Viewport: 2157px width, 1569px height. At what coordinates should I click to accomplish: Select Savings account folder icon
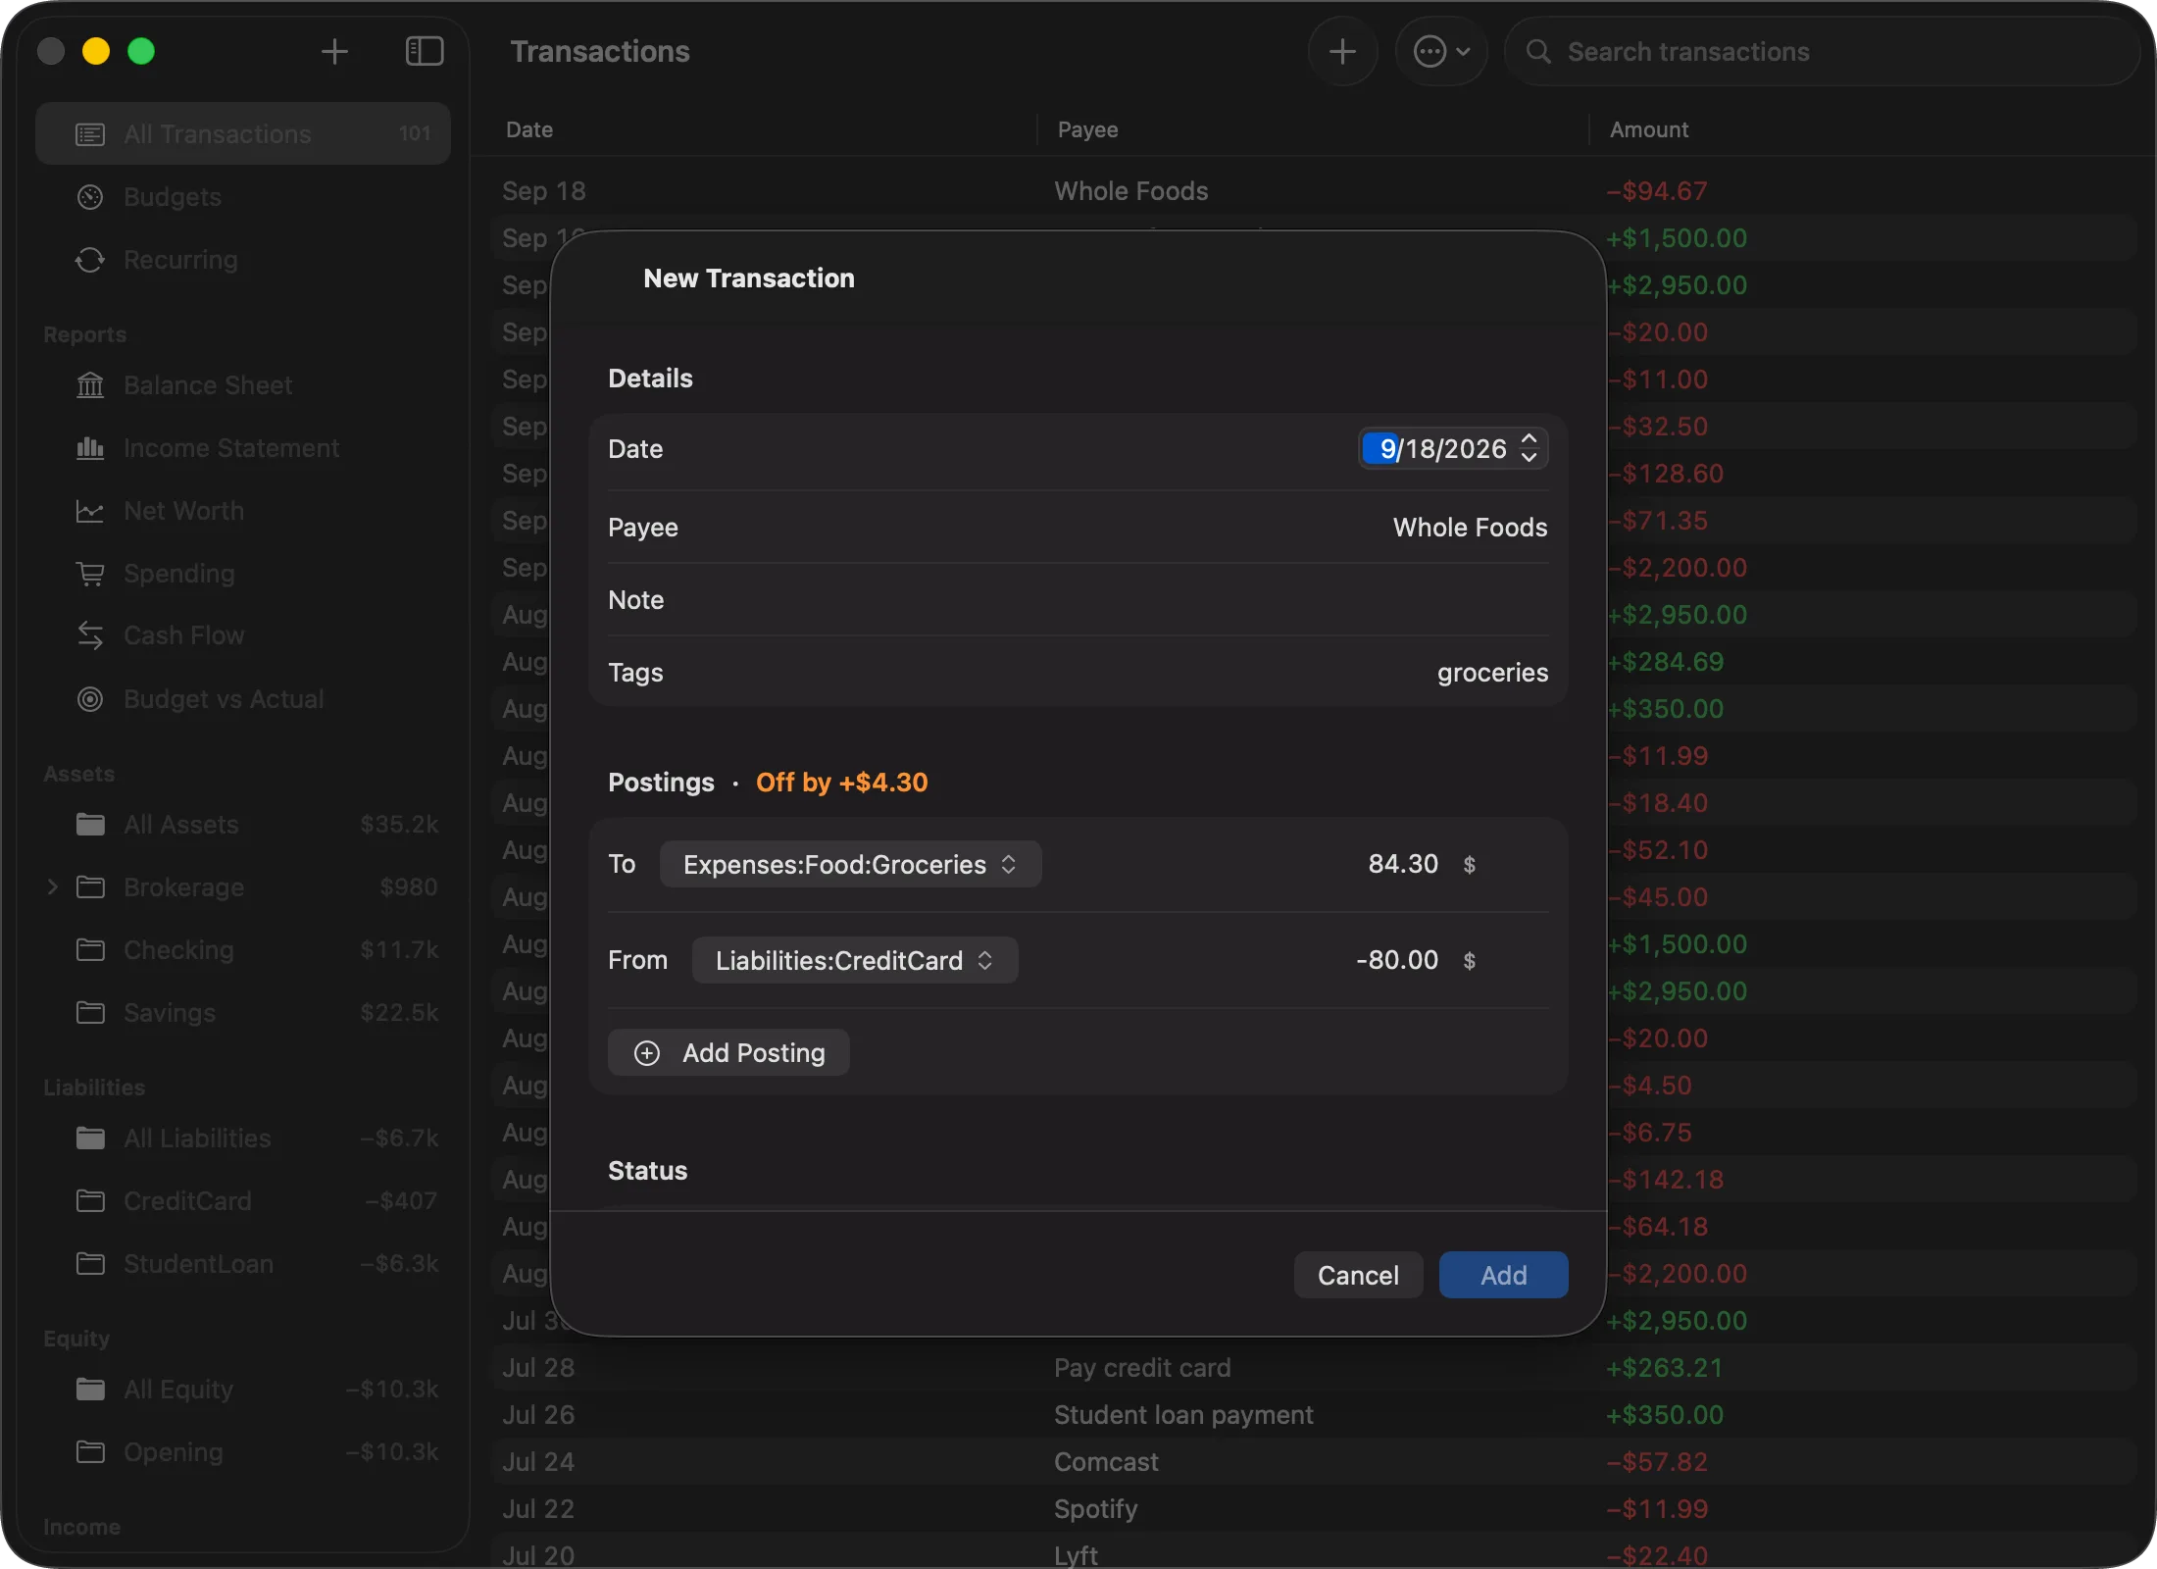point(90,1013)
